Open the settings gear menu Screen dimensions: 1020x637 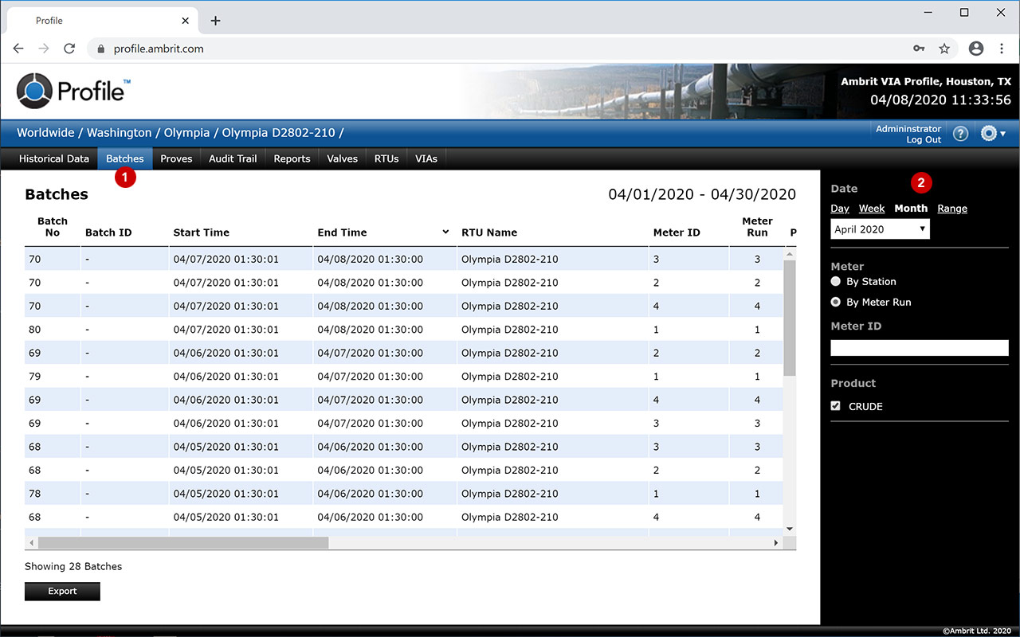point(992,134)
